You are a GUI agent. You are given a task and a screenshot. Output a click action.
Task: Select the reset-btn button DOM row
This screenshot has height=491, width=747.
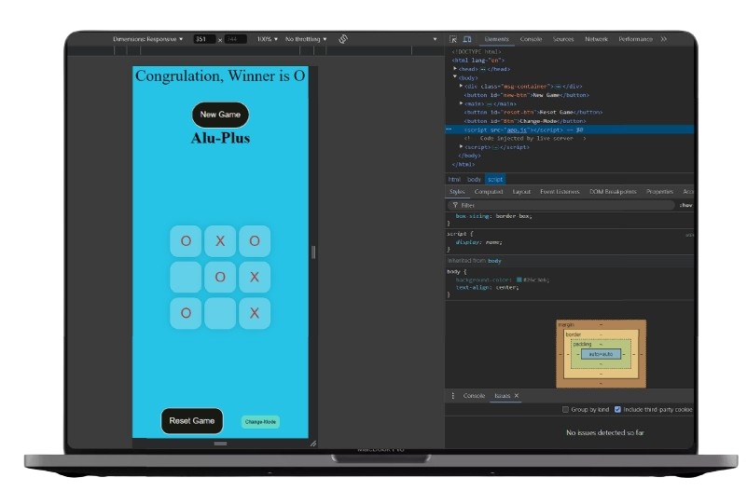pyautogui.click(x=533, y=113)
